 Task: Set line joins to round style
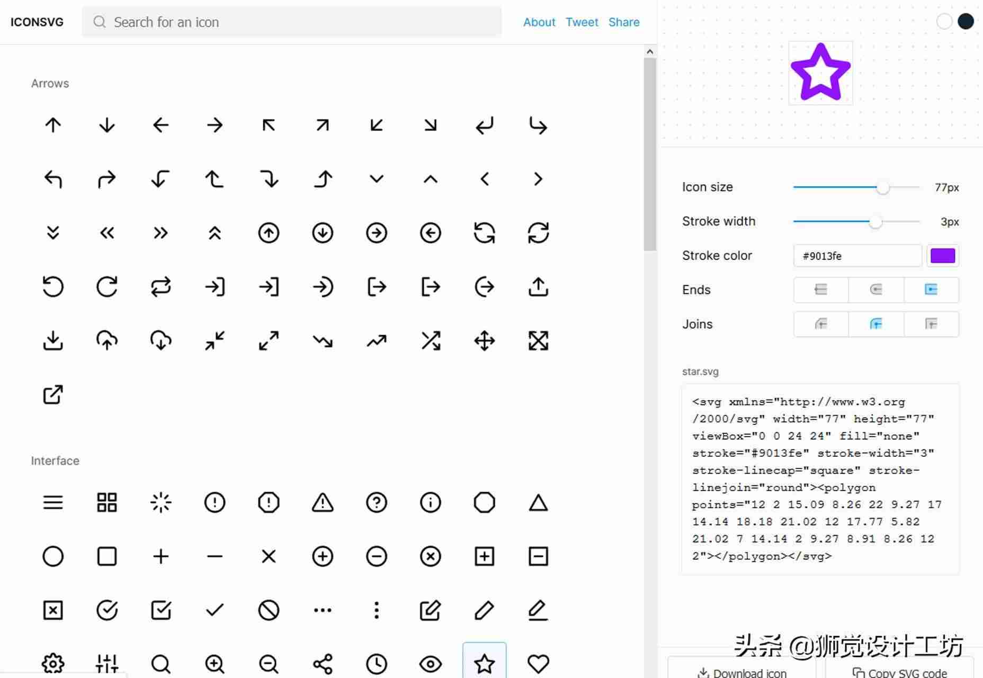click(x=876, y=324)
